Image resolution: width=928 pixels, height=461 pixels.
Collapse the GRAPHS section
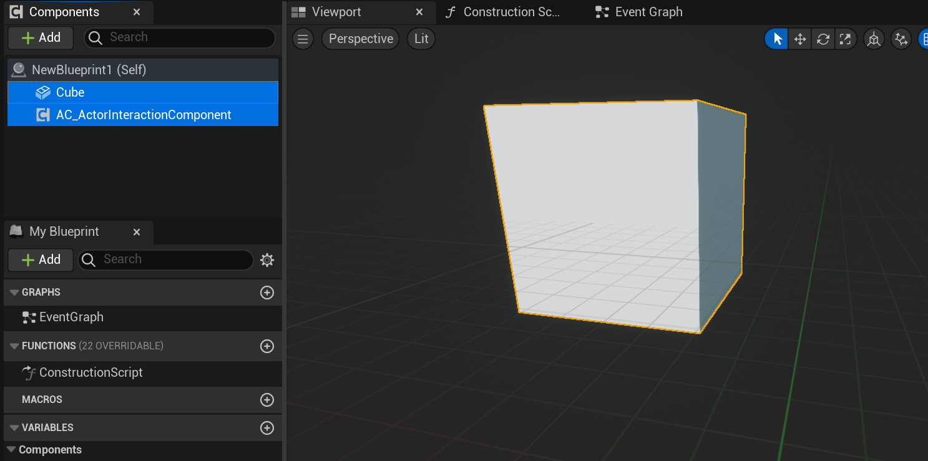[x=14, y=293]
